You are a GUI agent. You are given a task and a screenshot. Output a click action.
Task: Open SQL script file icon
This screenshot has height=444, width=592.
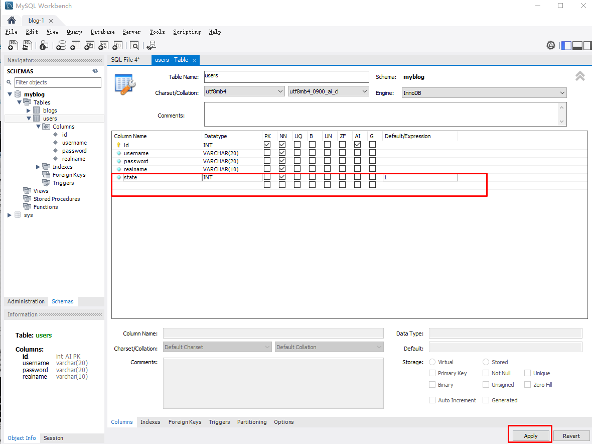click(28, 45)
